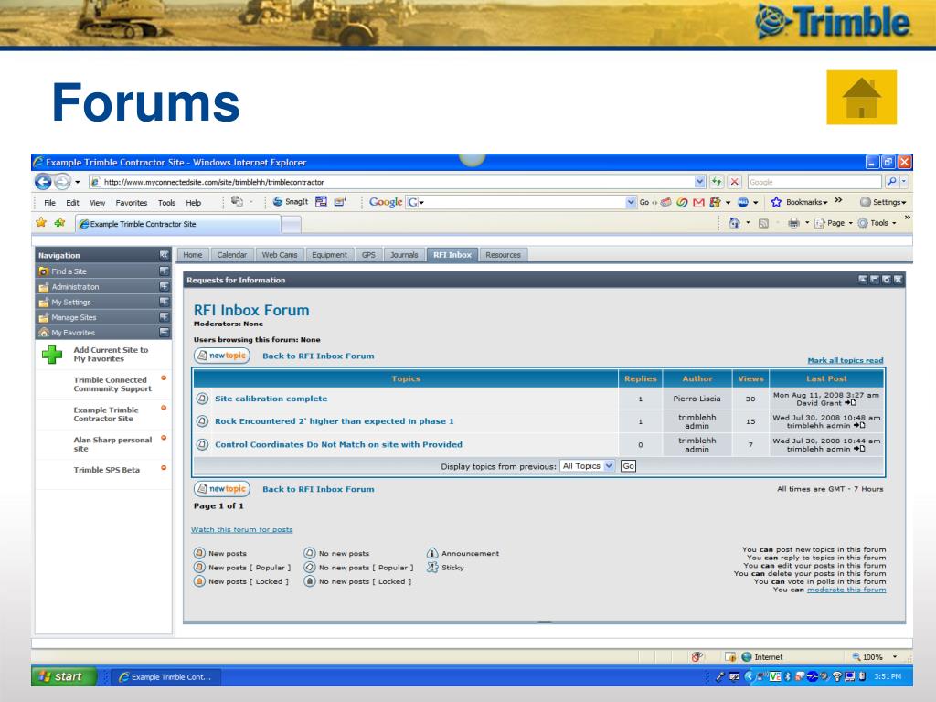Click the search magnifier icon
Screen dimensions: 936x702
(891, 182)
